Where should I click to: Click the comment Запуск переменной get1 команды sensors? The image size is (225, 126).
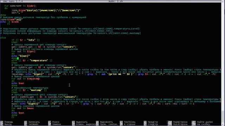tap(39, 94)
